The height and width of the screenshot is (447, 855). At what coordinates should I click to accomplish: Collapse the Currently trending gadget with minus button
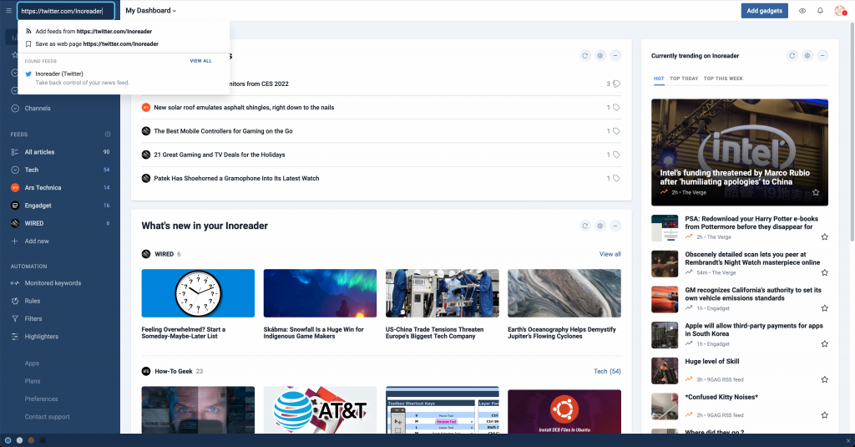pyautogui.click(x=822, y=56)
